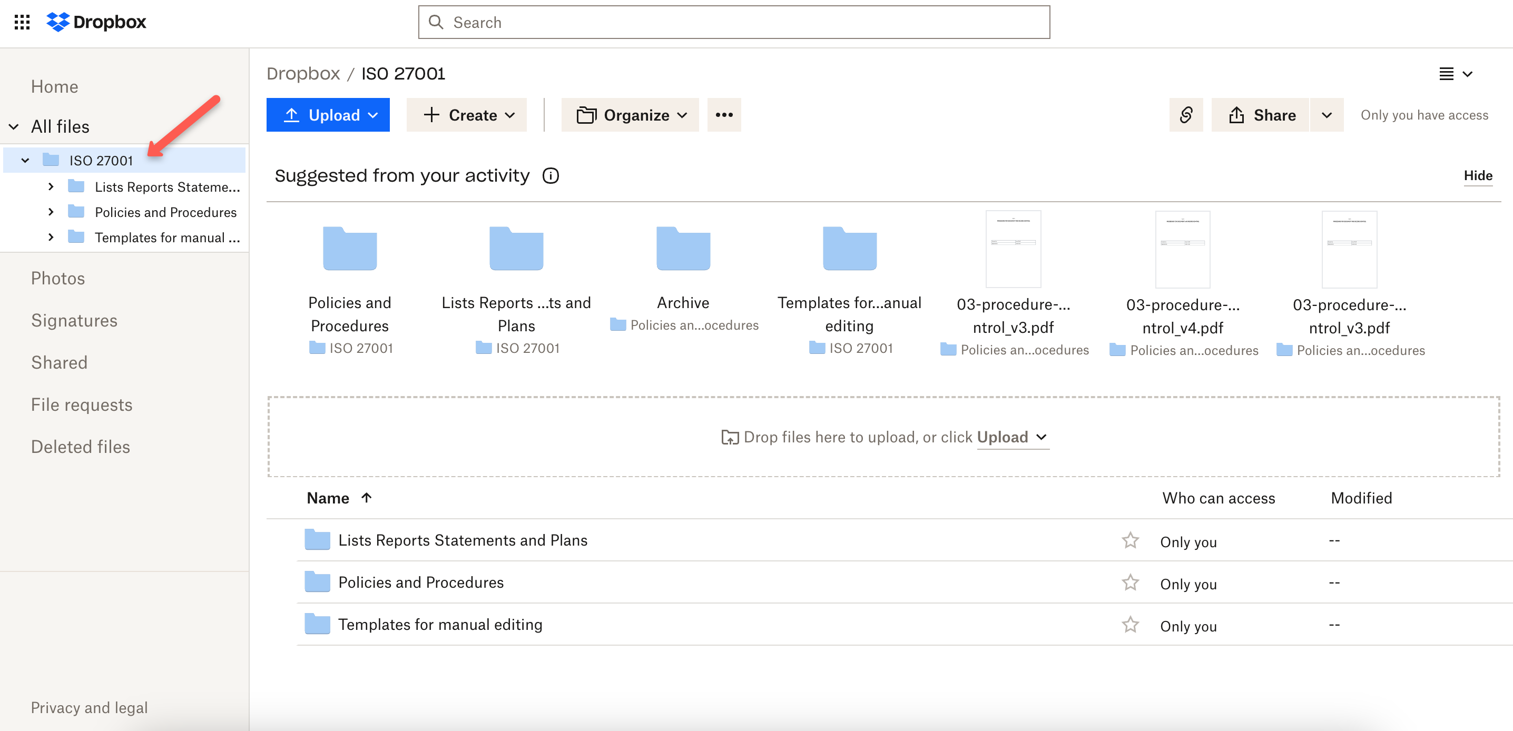This screenshot has width=1513, height=731.
Task: Open the 03-procedure-...ntrol_v4.pdf thumbnail
Action: [1182, 249]
